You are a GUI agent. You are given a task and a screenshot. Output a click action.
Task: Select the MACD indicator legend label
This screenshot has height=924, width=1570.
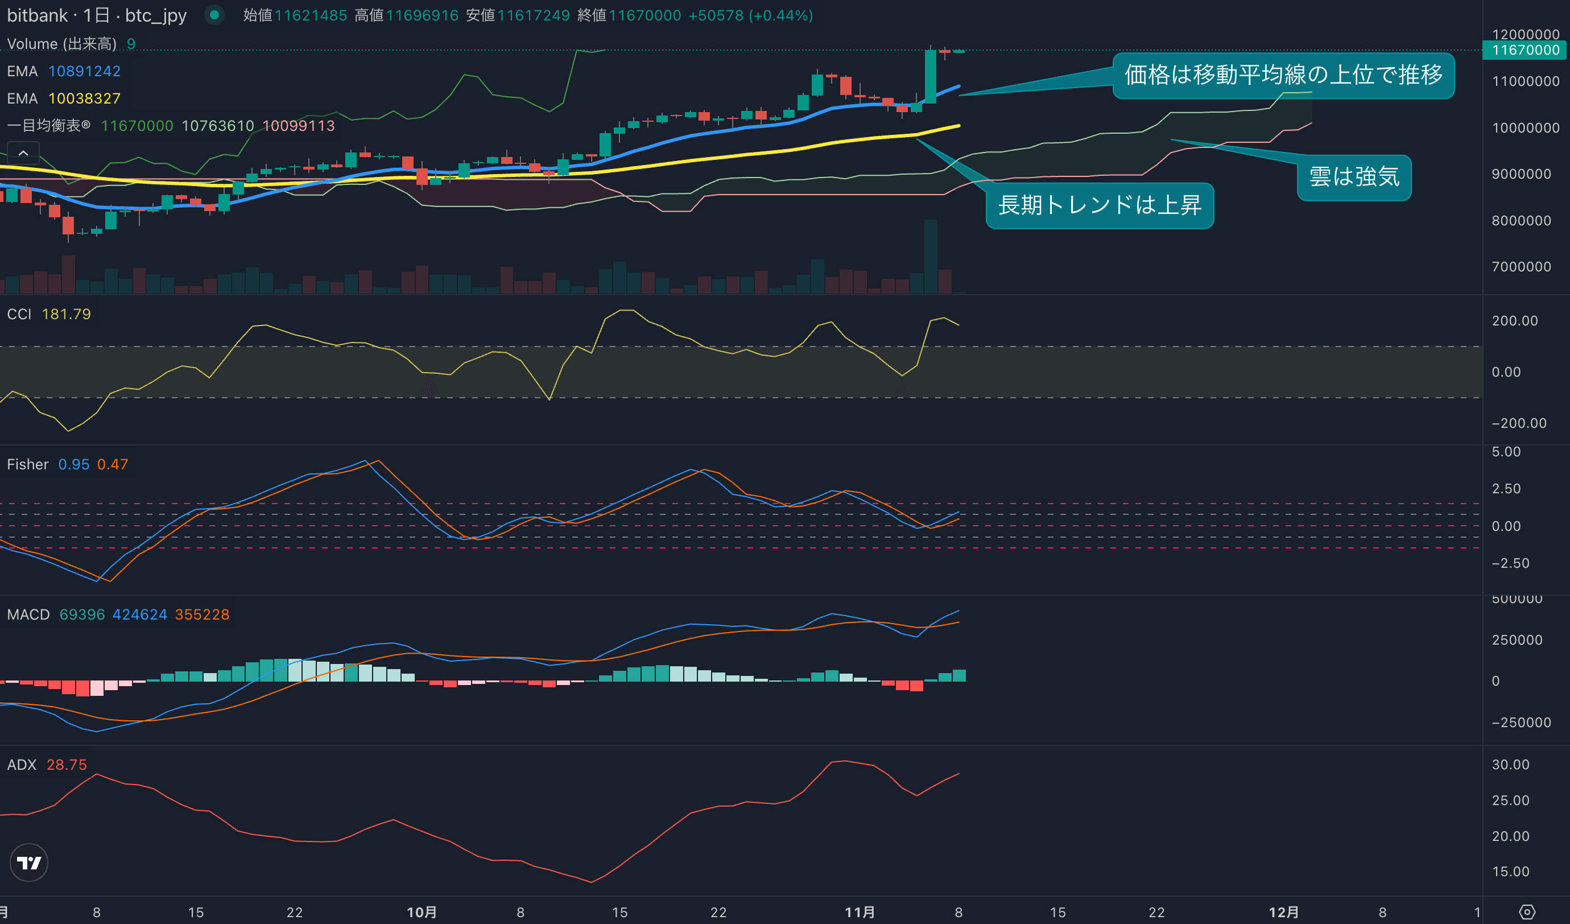[28, 614]
